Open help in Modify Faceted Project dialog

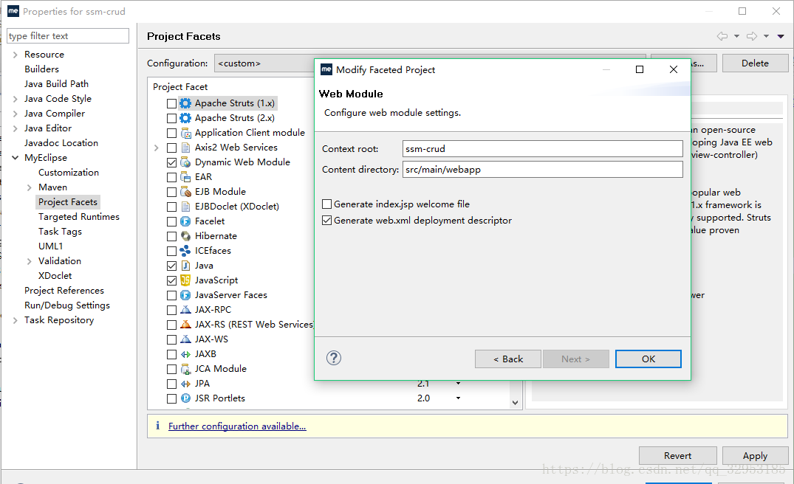coord(334,358)
